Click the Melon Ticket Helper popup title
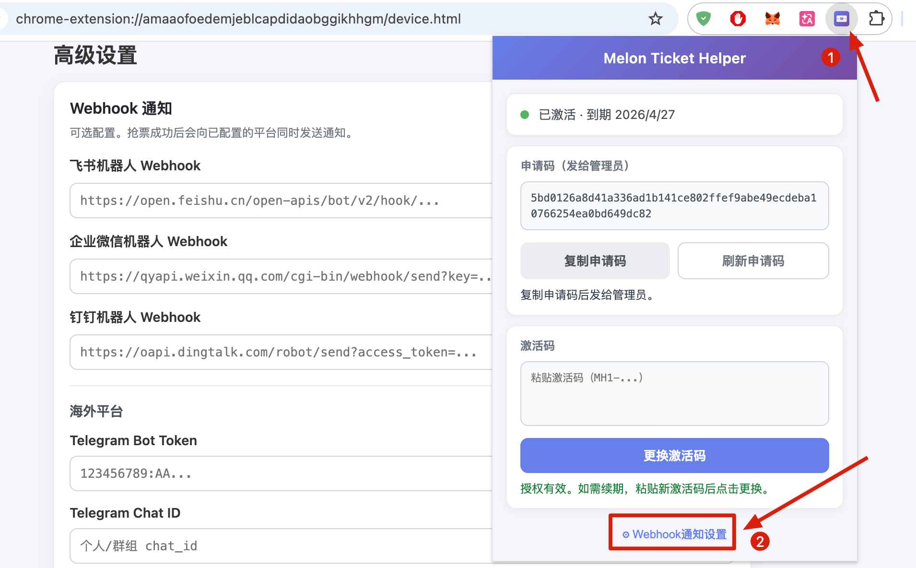Screen dimensions: 916x568 [x=674, y=58]
